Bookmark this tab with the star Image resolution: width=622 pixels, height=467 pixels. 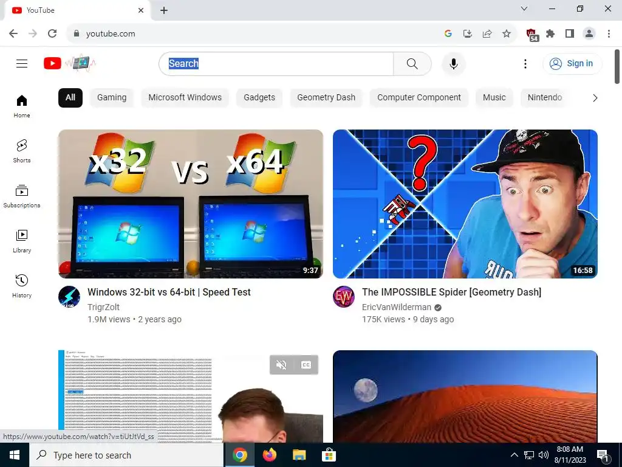click(507, 34)
